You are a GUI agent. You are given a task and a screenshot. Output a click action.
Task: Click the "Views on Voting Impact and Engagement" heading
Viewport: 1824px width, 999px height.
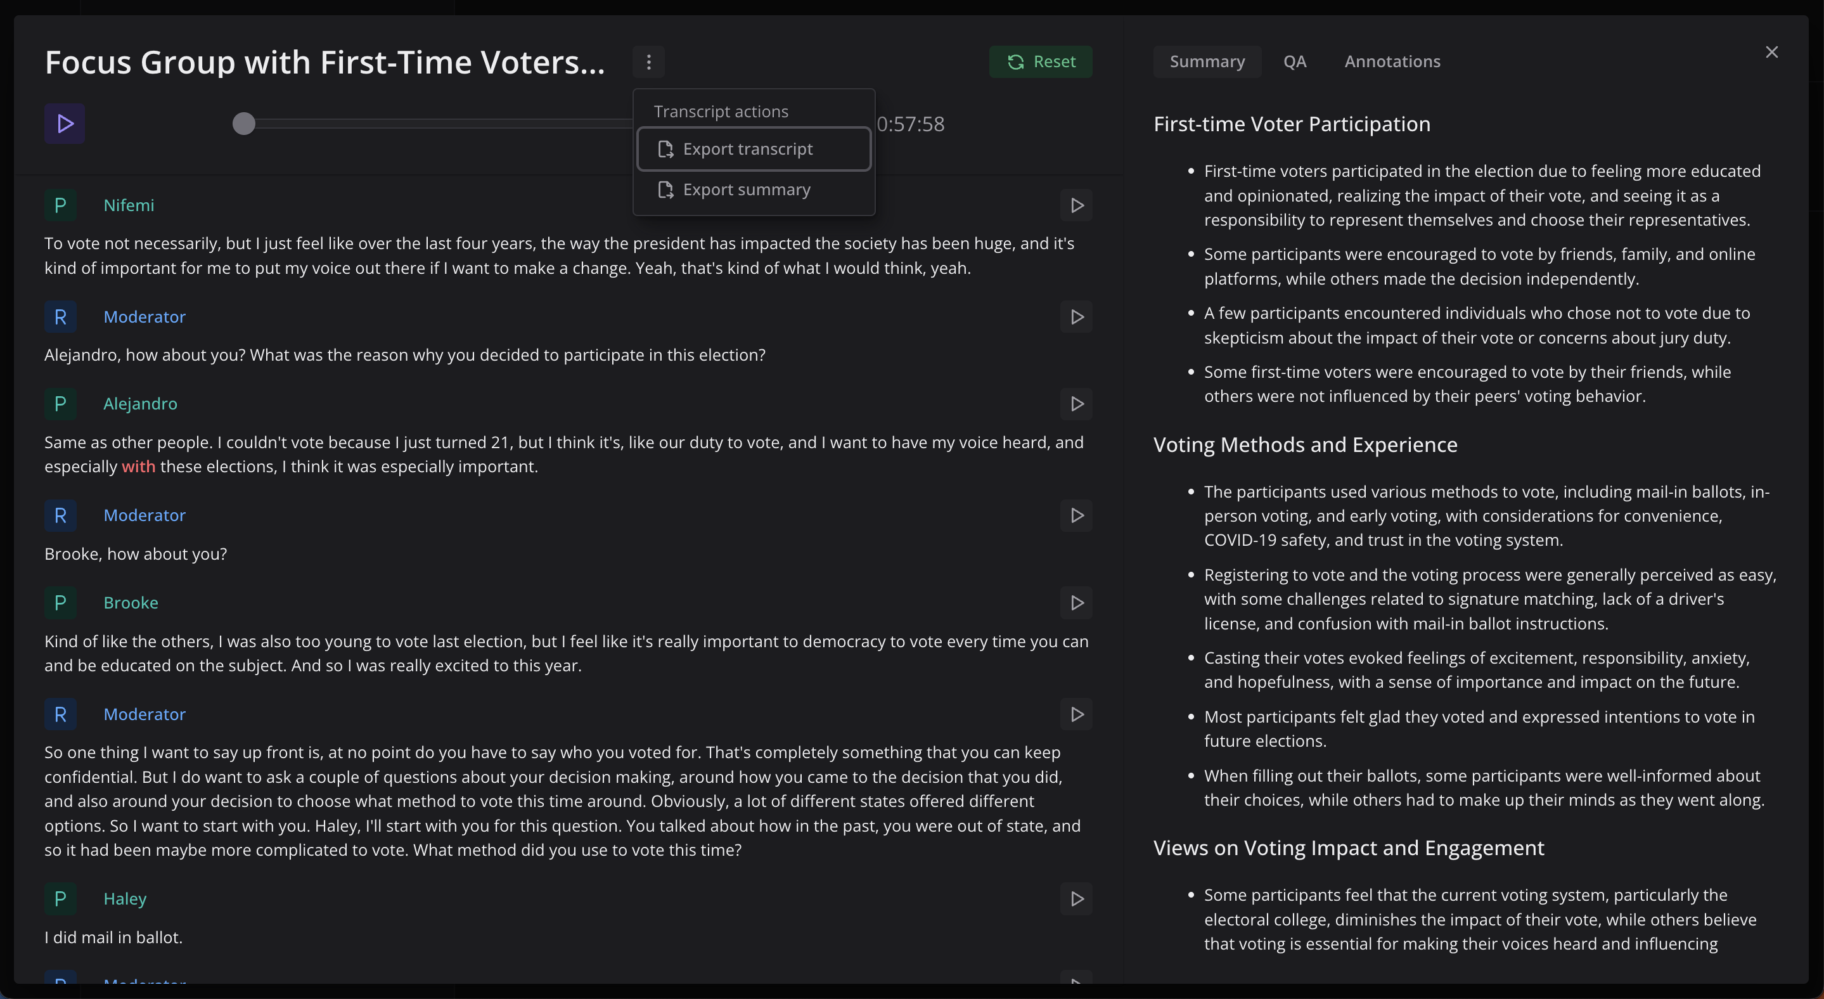tap(1348, 848)
